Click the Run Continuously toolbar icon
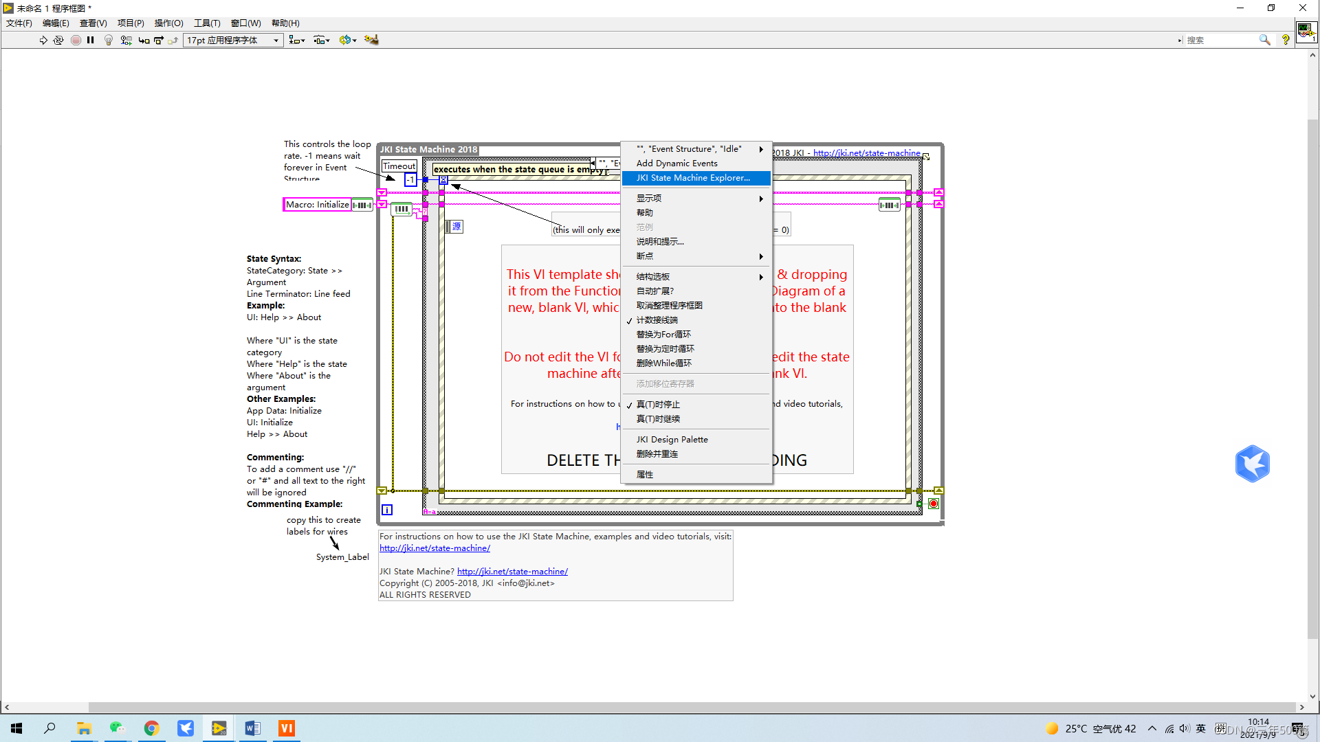 [58, 40]
